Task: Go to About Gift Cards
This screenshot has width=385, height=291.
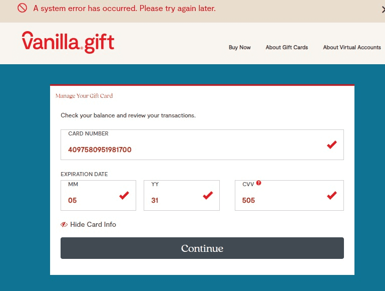Action: [x=287, y=47]
